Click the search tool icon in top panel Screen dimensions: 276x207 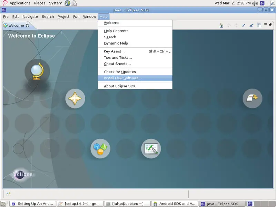tap(272, 3)
